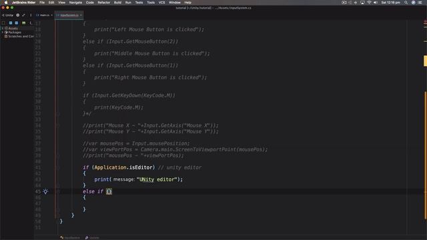Click the // unity editor comment
The image size is (427, 240).
click(179, 167)
